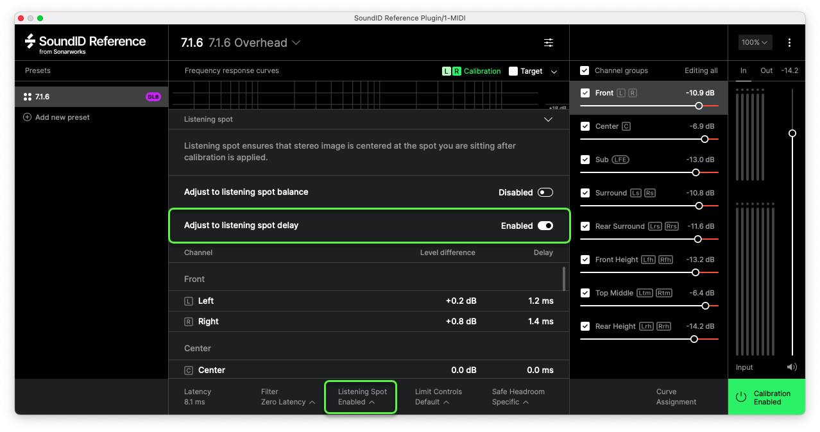
Task: Switch meters to the In tab
Action: [x=744, y=71]
